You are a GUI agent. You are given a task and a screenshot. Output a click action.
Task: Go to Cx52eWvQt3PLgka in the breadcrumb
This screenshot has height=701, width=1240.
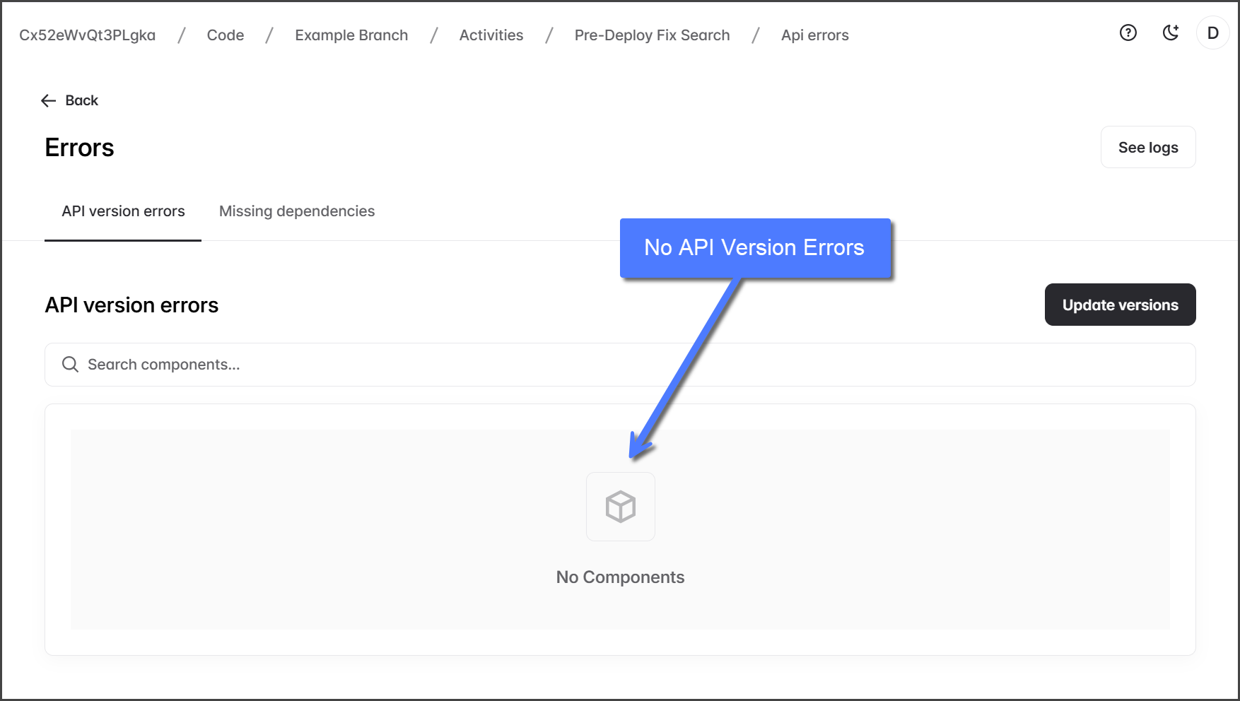[x=87, y=35]
